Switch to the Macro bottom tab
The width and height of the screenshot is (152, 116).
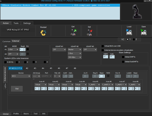coord(26,113)
